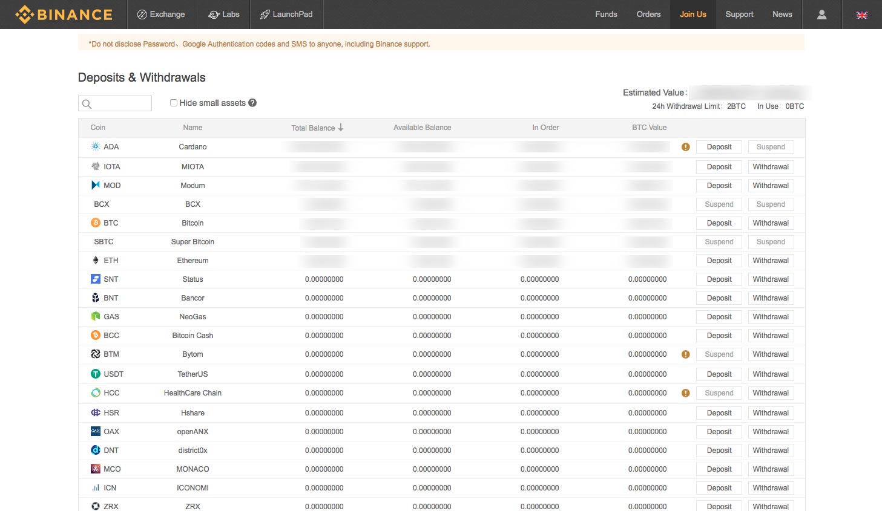Click the BTM Bytom coin icon
The width and height of the screenshot is (882, 511).
tap(95, 354)
